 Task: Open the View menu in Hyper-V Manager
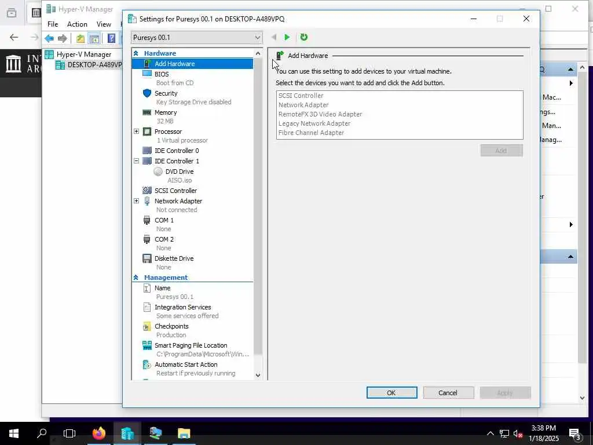click(x=104, y=24)
